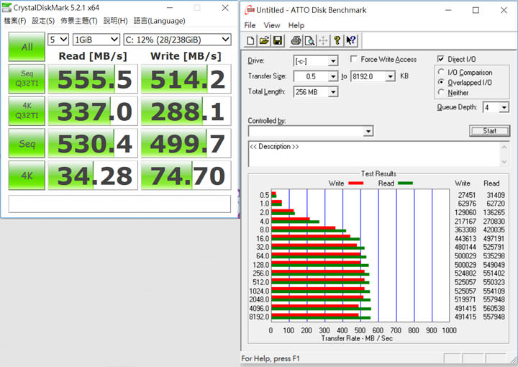This screenshot has width=518, height=367.
Task: Click the yellow question mark About icon
Action: 337,40
